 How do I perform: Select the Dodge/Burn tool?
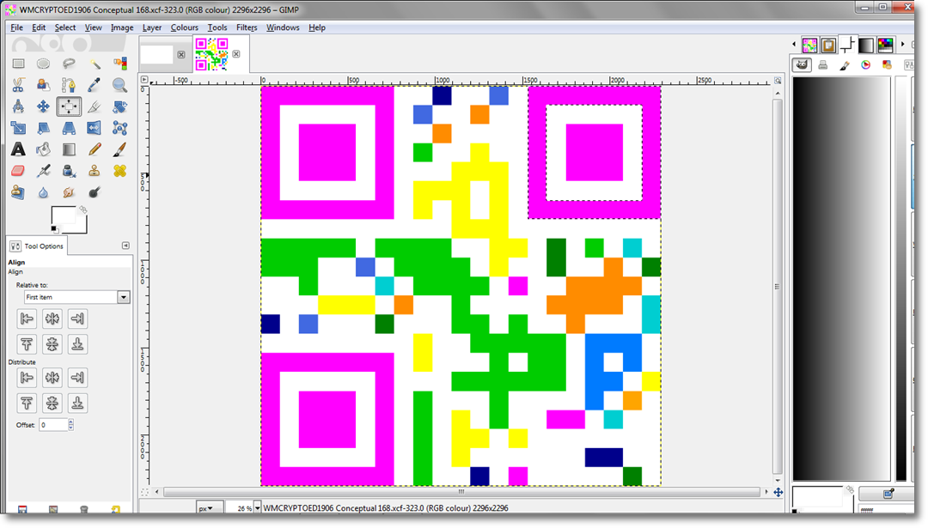pyautogui.click(x=95, y=193)
